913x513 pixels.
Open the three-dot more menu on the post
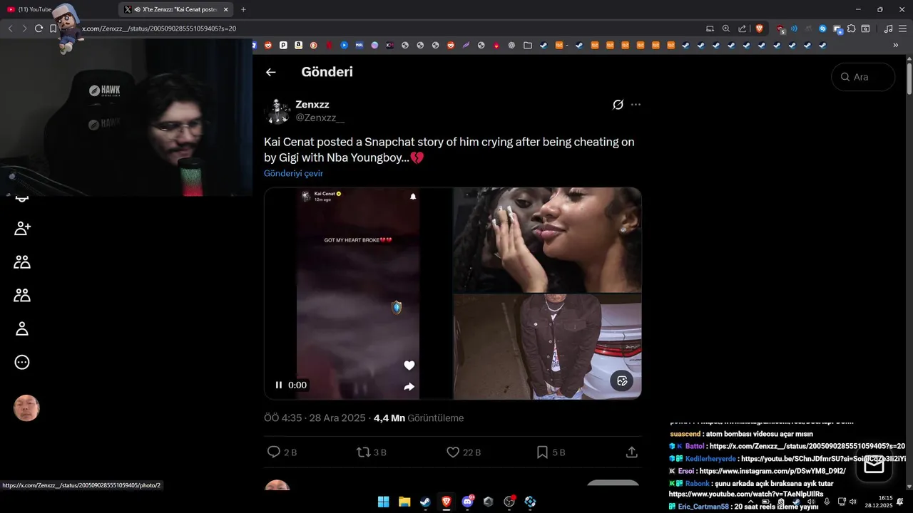[636, 105]
